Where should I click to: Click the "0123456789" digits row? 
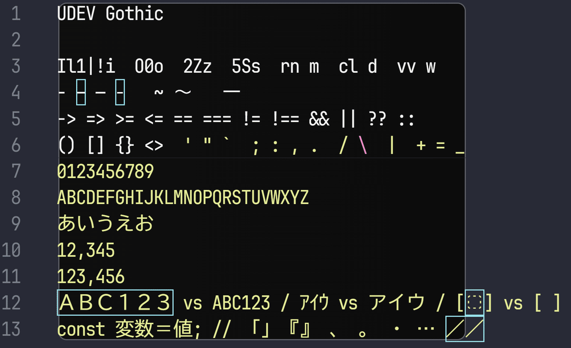pos(105,171)
